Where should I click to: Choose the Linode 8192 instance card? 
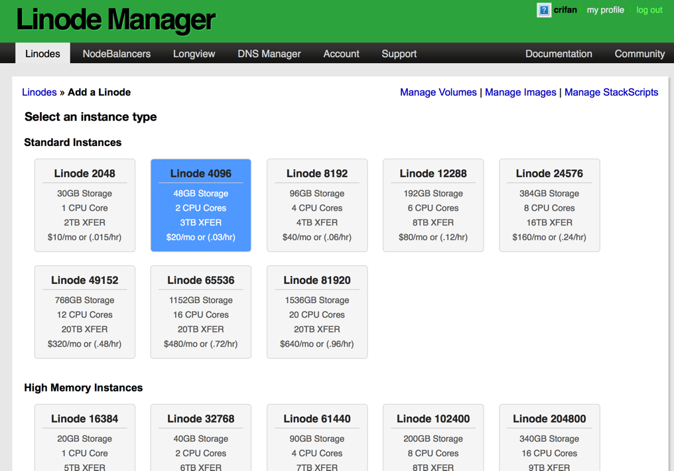pos(317,205)
